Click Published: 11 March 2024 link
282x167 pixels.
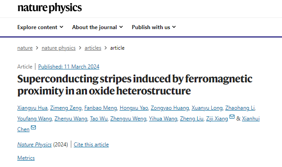[x=69, y=67]
